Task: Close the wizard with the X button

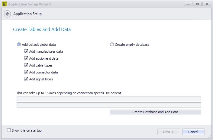Action: (x=207, y=4)
